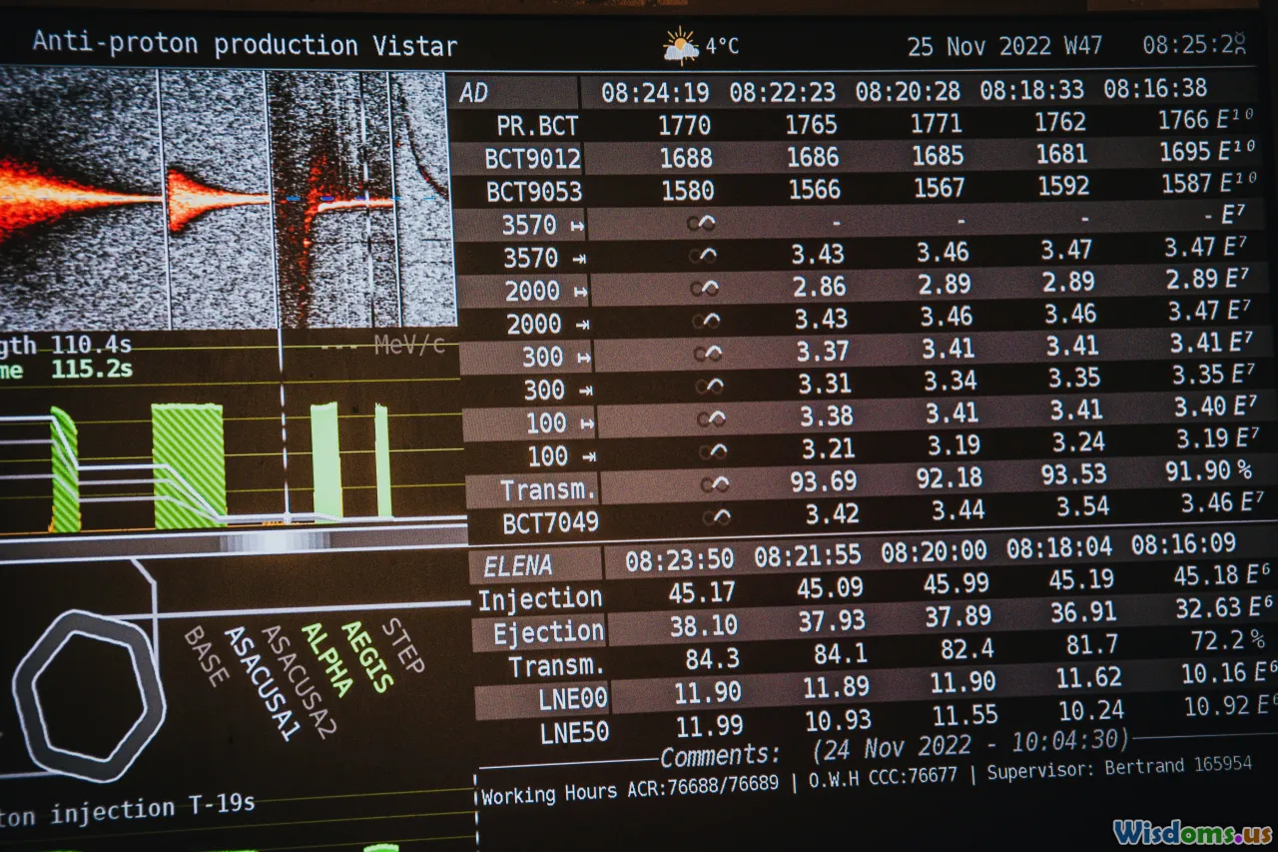This screenshot has width=1278, height=852.
Task: Click the status icon in the first 2000 row
Action: (705, 289)
